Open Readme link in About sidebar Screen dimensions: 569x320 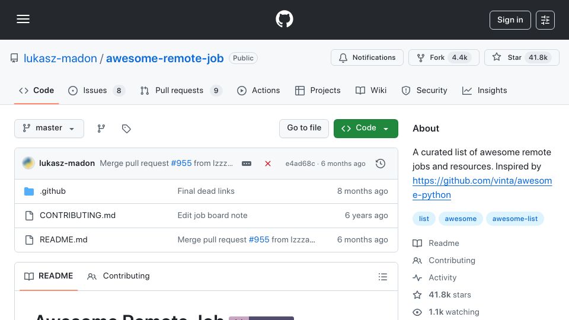[436, 244]
